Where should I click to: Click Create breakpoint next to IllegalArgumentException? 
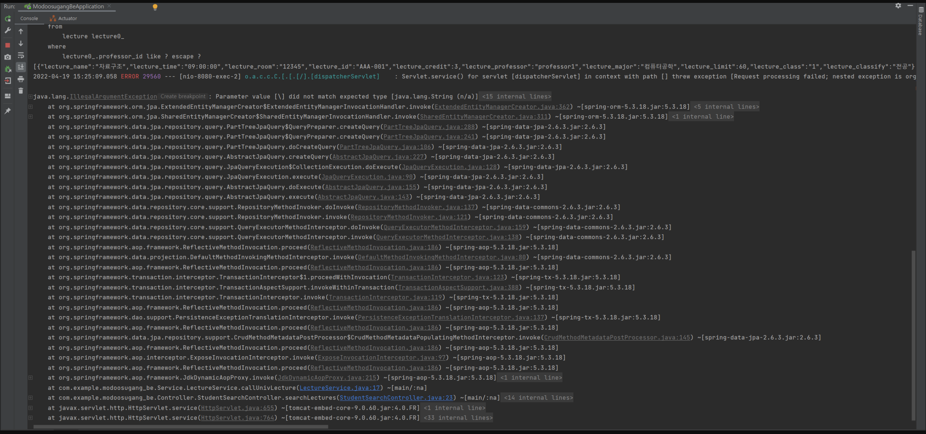[x=183, y=97]
